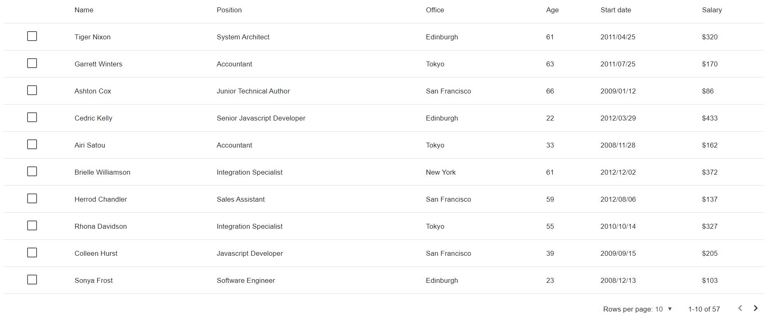Go to next page of results

pyautogui.click(x=755, y=308)
